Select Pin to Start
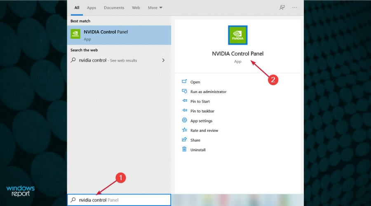The height and width of the screenshot is (206, 371). (200, 101)
